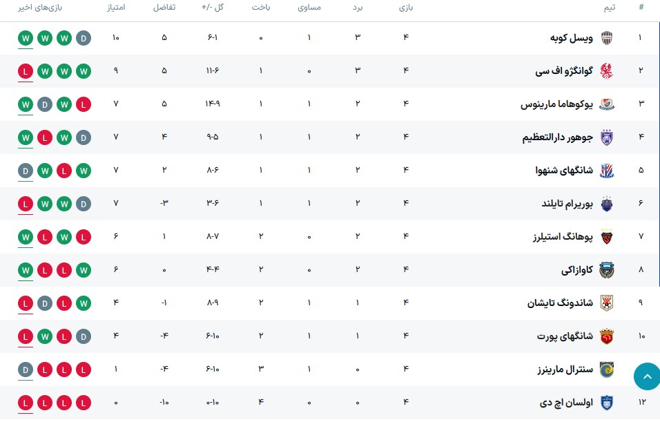
Task: Click the Central Mariners logo
Action: (x=606, y=370)
